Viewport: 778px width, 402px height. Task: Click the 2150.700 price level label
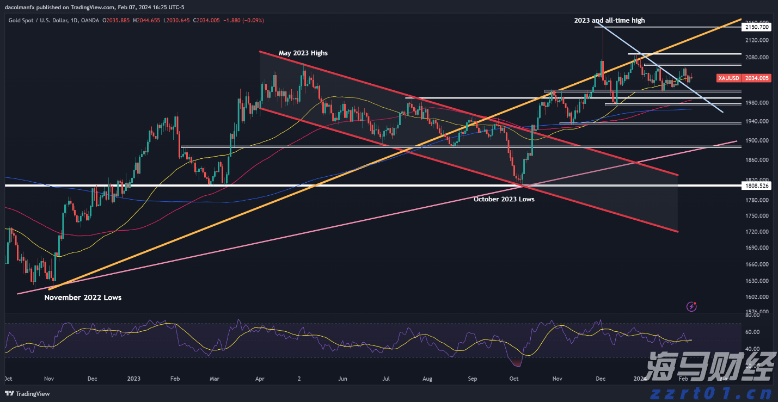point(757,27)
